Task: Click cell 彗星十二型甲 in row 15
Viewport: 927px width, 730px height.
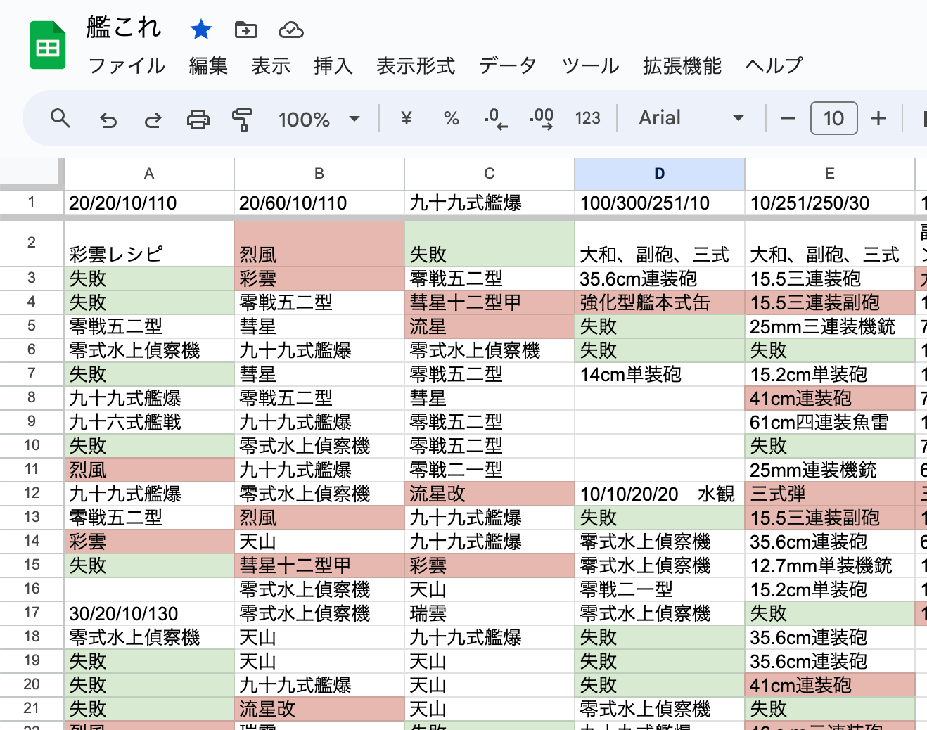Action: tap(319, 565)
